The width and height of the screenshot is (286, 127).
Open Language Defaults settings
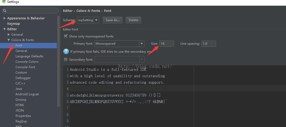29,56
